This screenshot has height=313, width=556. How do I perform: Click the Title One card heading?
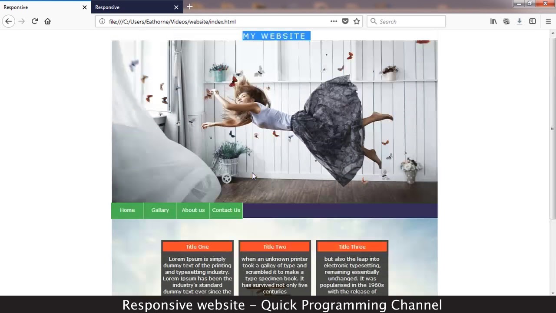(197, 247)
